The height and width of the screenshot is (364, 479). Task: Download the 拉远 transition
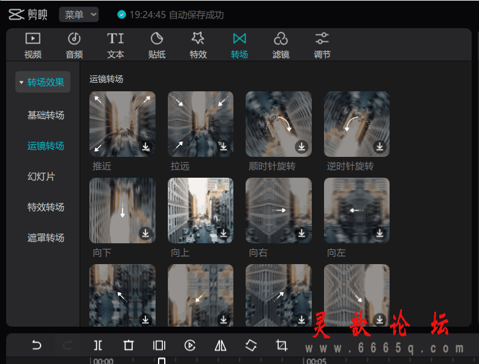click(x=224, y=146)
